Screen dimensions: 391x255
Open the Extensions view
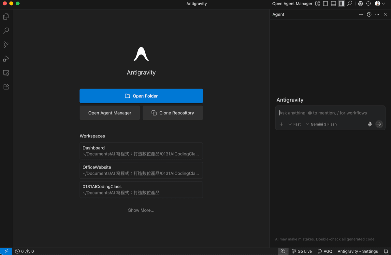point(6,87)
